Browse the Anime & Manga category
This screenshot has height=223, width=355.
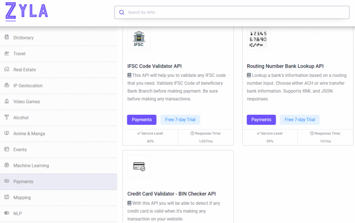tap(58, 134)
